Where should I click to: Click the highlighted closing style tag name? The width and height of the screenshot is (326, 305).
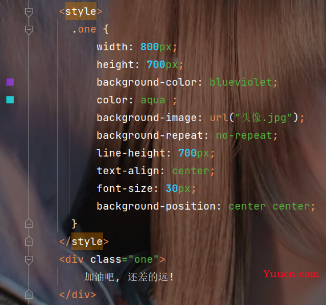click(x=87, y=242)
